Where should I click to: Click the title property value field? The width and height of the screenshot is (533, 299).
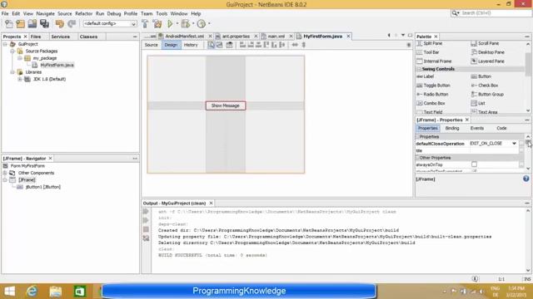(493, 150)
